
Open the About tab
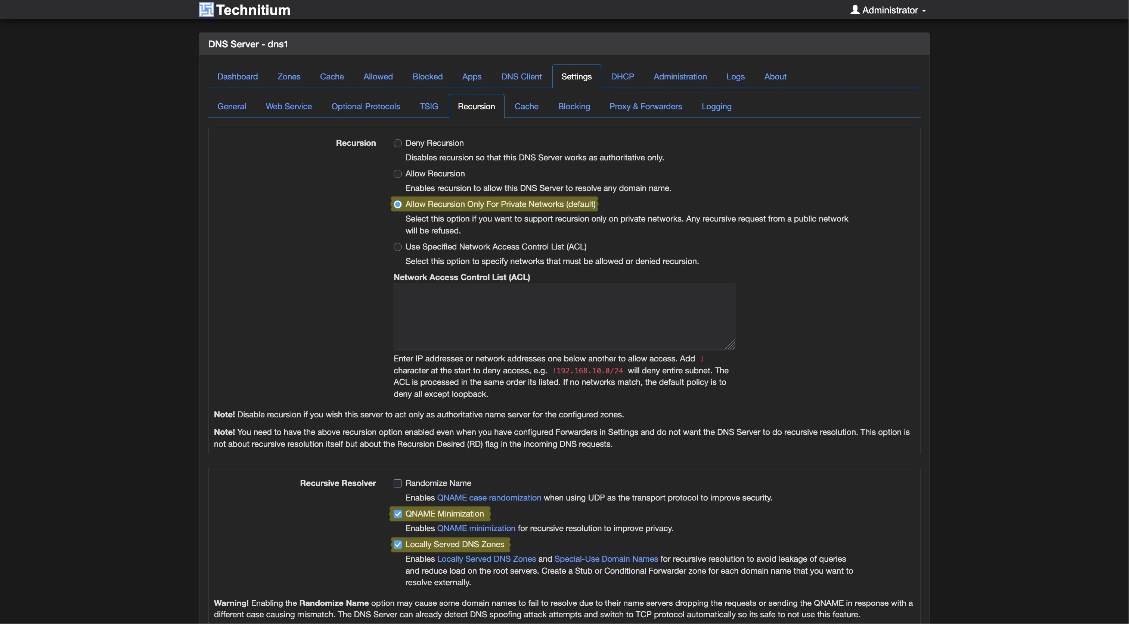pyautogui.click(x=775, y=76)
